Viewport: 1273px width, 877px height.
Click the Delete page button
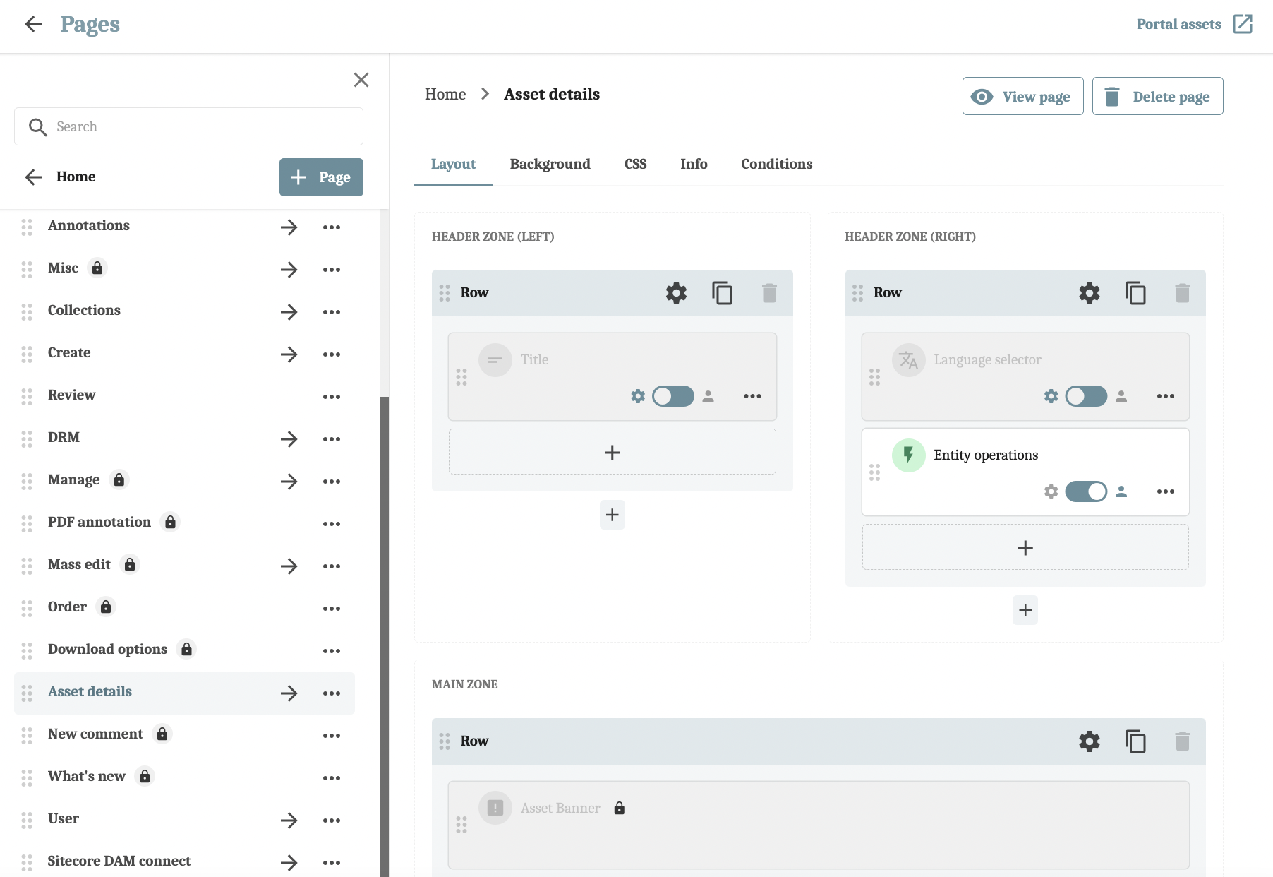[x=1157, y=96]
